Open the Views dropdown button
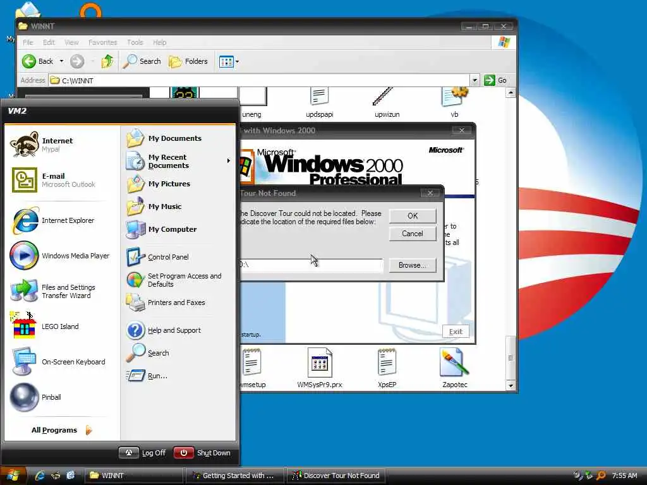Screen dimensions: 647x485 click(x=229, y=62)
